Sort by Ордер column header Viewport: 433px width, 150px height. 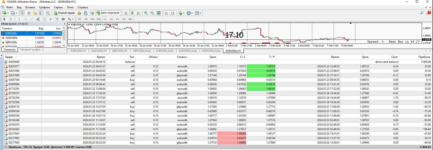click(9, 57)
